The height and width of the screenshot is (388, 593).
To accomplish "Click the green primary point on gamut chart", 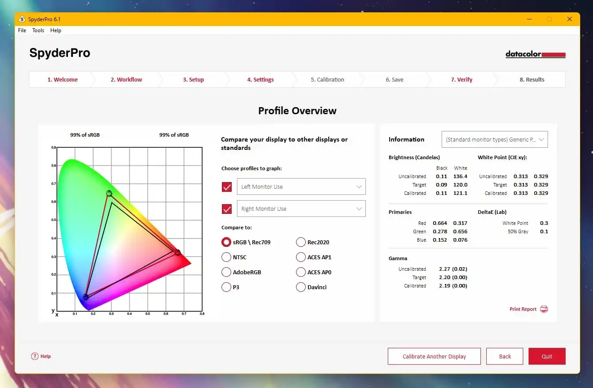I will point(109,193).
